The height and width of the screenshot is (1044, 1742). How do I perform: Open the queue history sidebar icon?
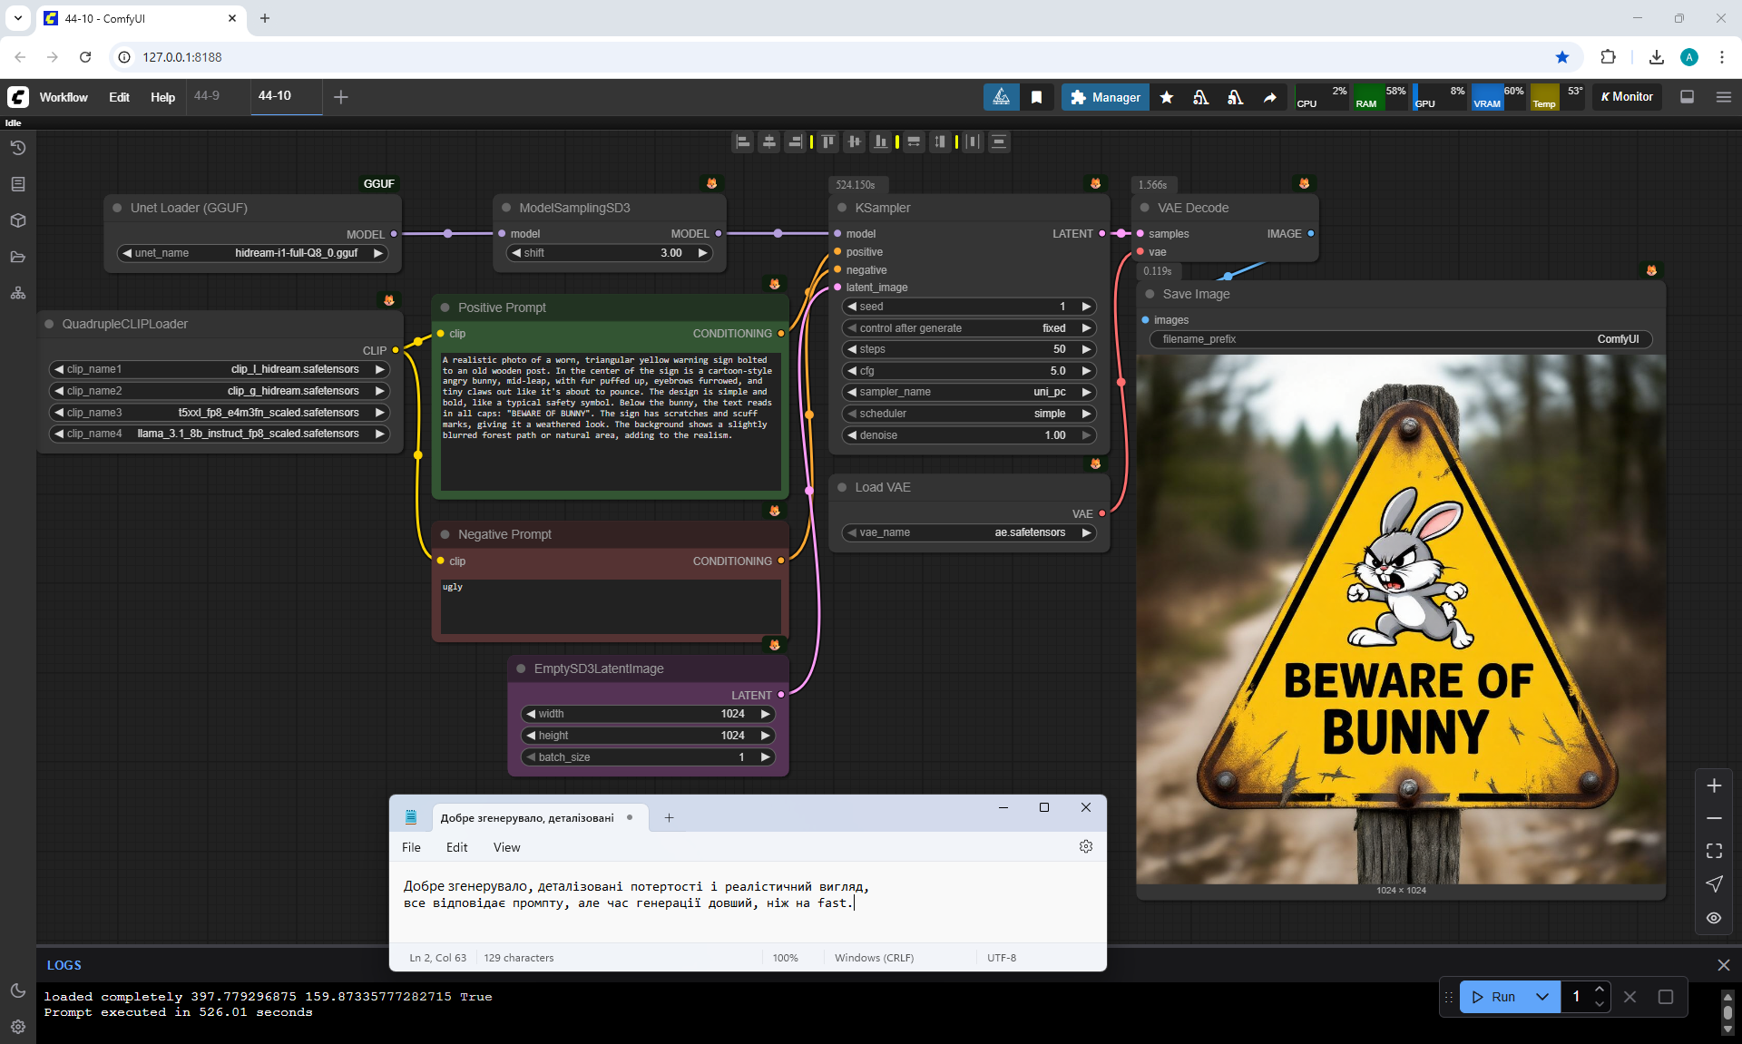click(x=17, y=148)
